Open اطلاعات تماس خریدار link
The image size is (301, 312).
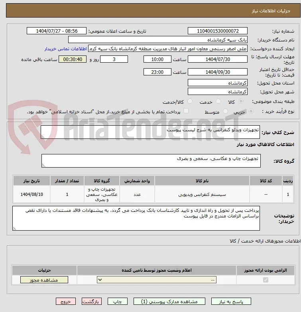pos(66,49)
